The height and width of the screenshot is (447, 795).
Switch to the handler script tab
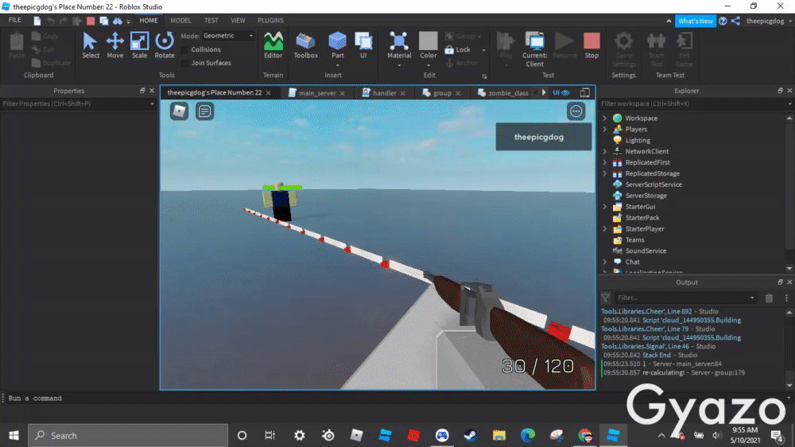[384, 93]
